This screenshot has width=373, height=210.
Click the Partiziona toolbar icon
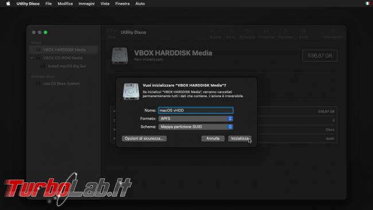[x=247, y=31]
